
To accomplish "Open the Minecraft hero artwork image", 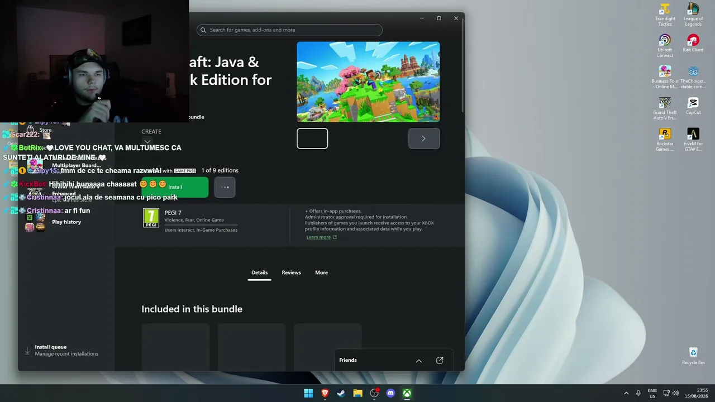I will (x=368, y=82).
